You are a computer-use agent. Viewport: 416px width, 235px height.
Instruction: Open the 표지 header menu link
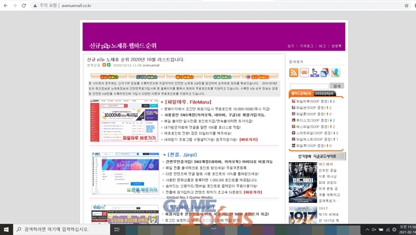(x=291, y=46)
